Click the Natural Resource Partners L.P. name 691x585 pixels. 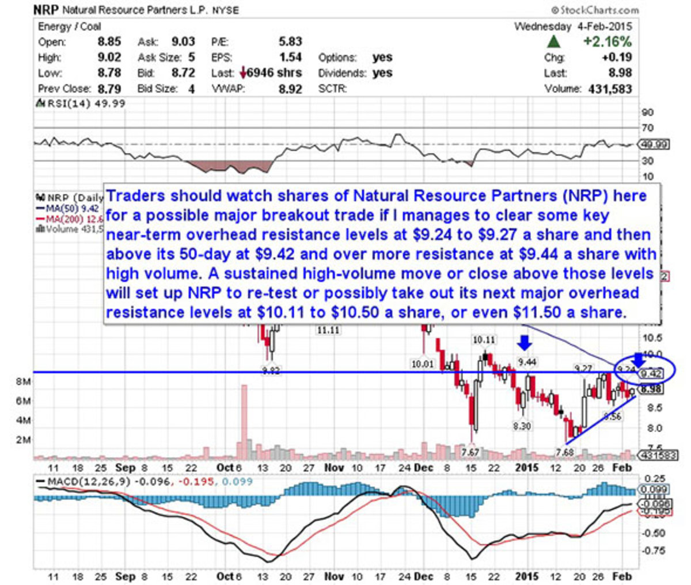pos(135,10)
